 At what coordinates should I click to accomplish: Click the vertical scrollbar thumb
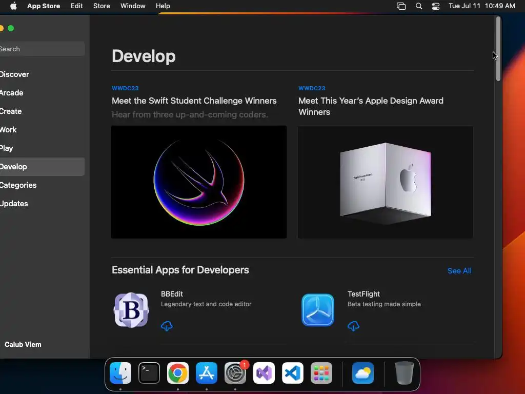point(498,49)
